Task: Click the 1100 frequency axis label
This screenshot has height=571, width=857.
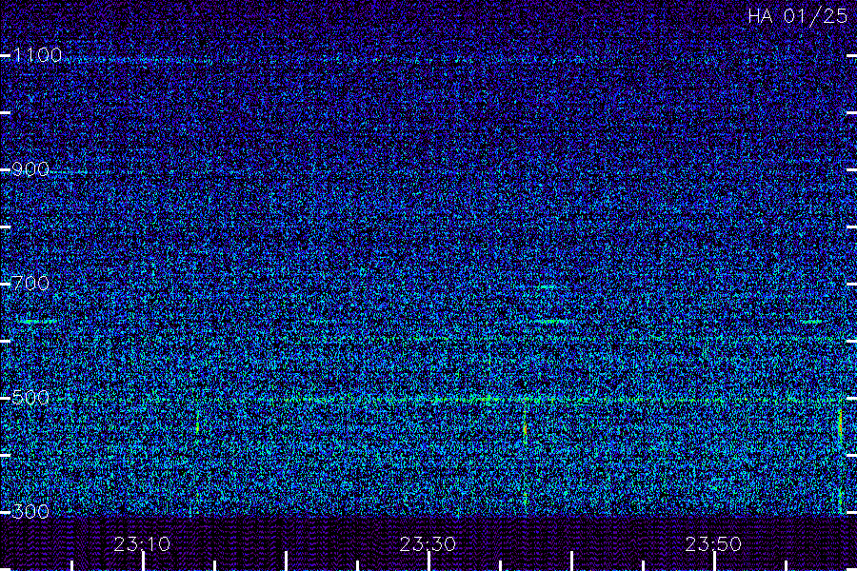Action: point(37,55)
